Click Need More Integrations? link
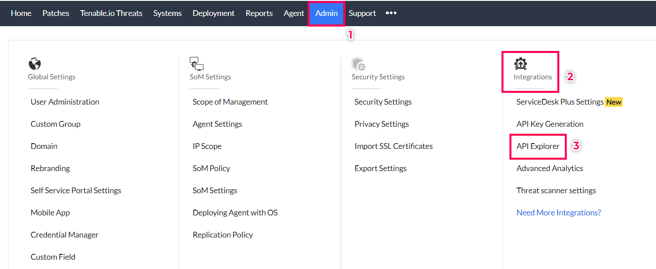Image resolution: width=656 pixels, height=269 pixels. coord(559,213)
